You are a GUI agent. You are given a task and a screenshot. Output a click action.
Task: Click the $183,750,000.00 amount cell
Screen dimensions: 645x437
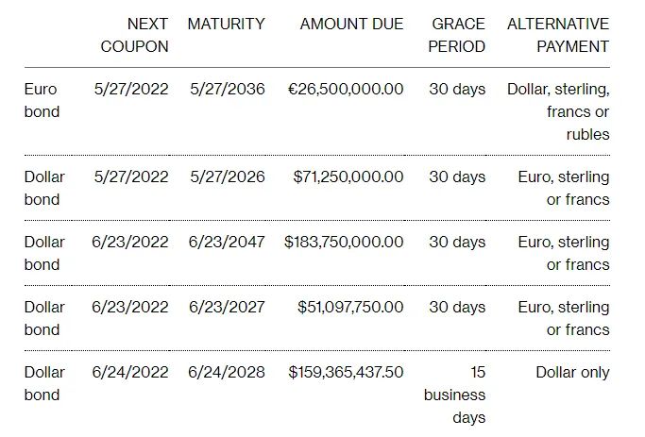(x=344, y=242)
